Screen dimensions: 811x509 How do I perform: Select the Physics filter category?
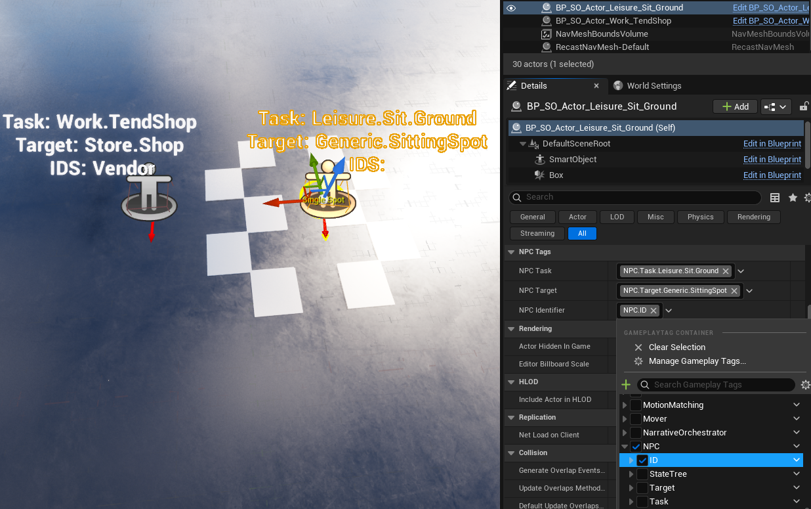(x=700, y=217)
